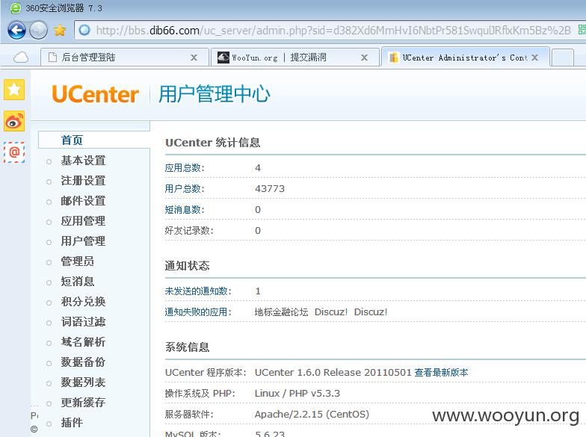Select 插件 in the sidebar

pyautogui.click(x=72, y=423)
